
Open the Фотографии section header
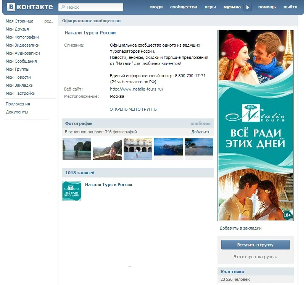tap(79, 123)
